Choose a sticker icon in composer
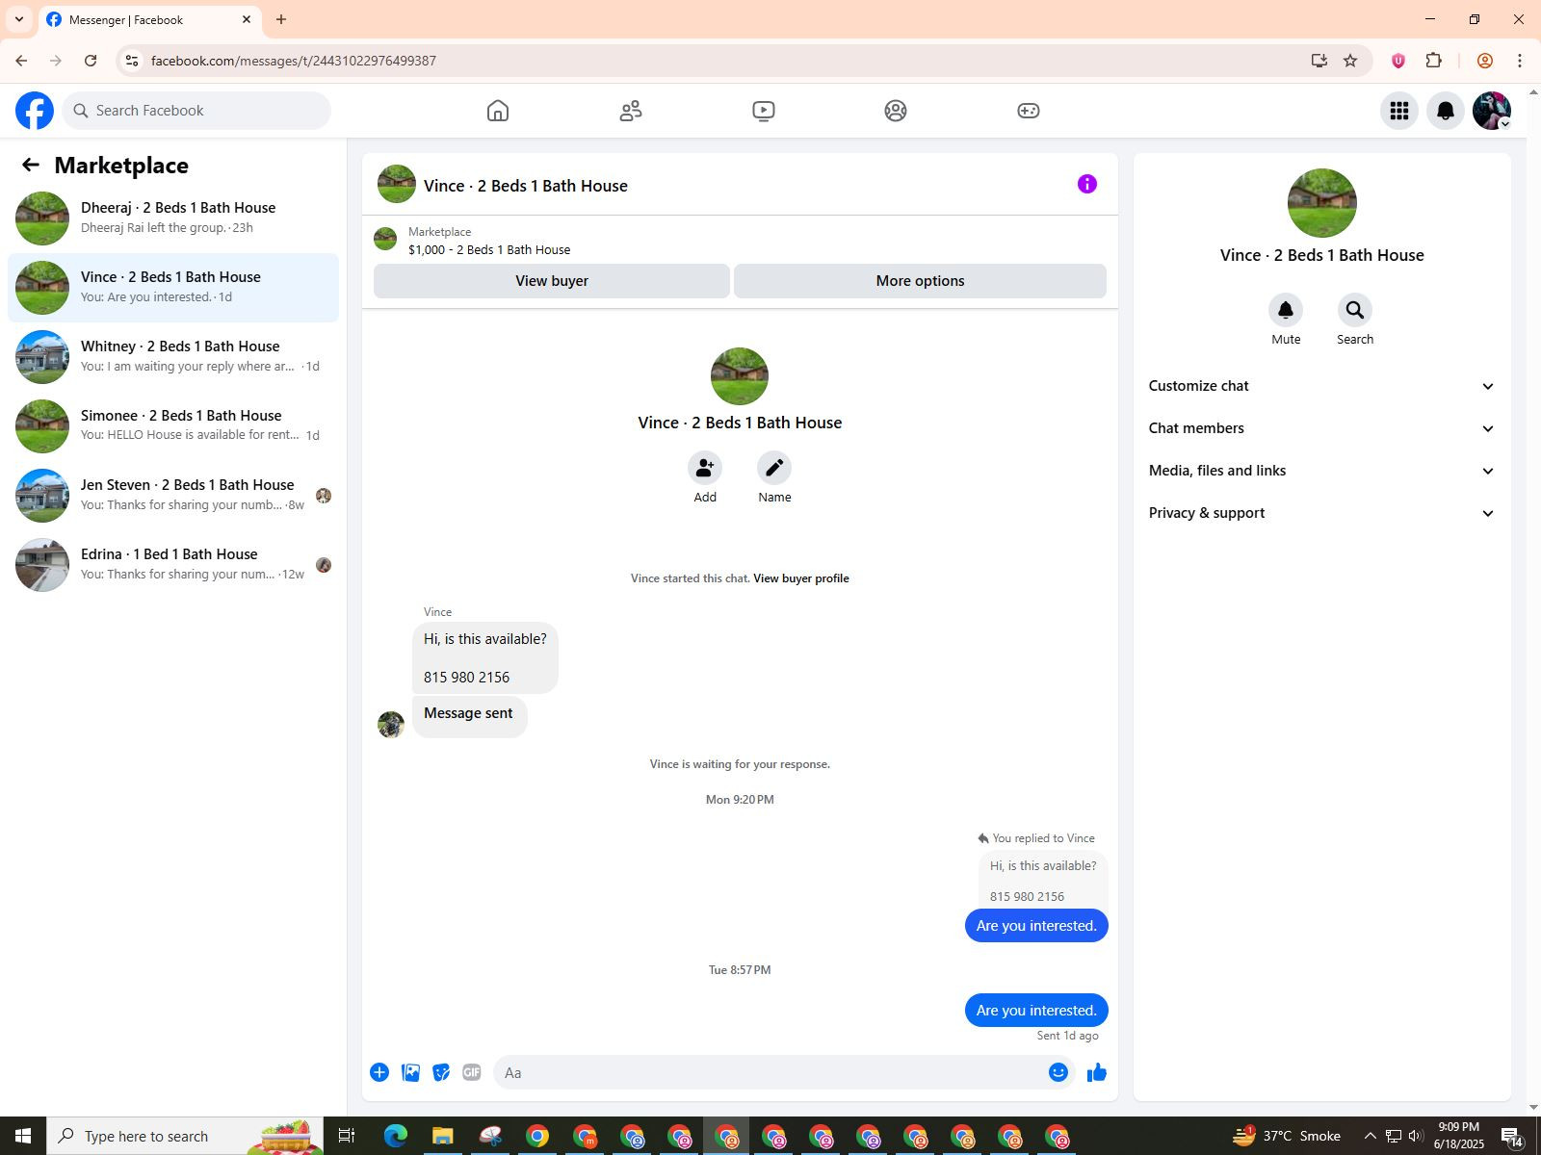This screenshot has height=1155, width=1541. point(441,1072)
